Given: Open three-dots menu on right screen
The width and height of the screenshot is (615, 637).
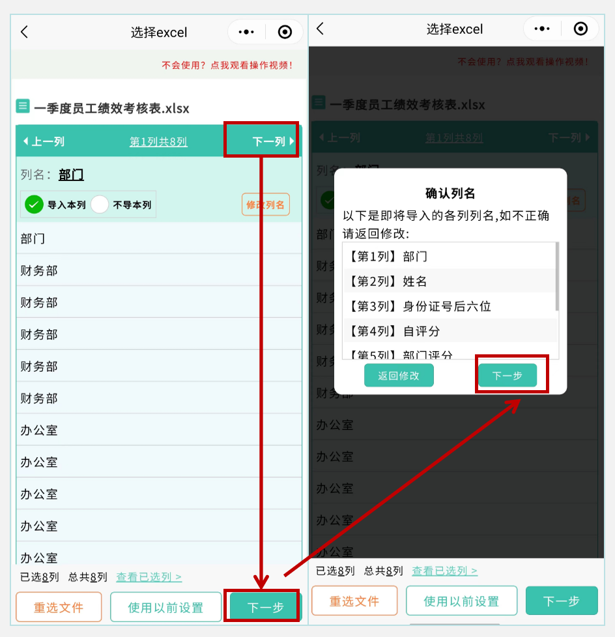Looking at the screenshot, I should (542, 29).
